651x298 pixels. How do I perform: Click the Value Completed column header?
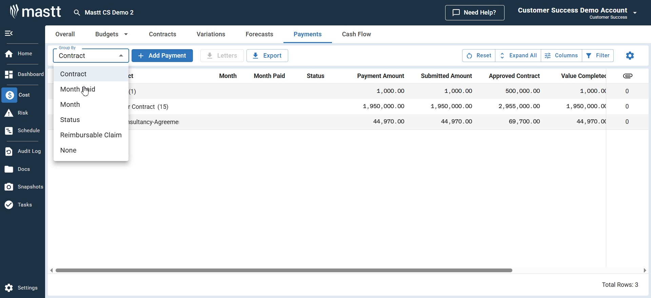583,76
